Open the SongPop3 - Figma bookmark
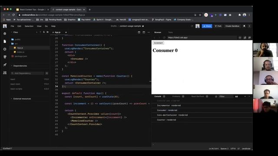The image size is (278, 156). pyautogui.click(x=161, y=19)
